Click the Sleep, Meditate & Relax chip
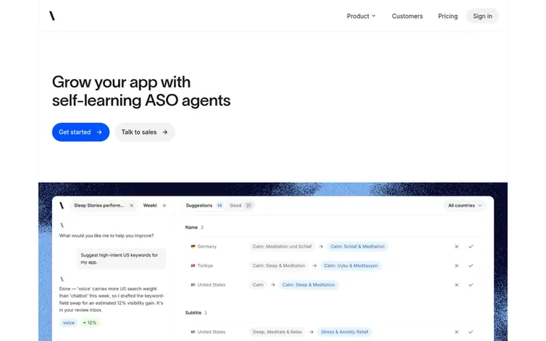This screenshot has width=546, height=341. point(277,332)
